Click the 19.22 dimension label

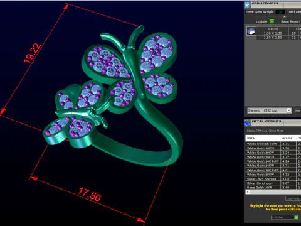(x=33, y=53)
